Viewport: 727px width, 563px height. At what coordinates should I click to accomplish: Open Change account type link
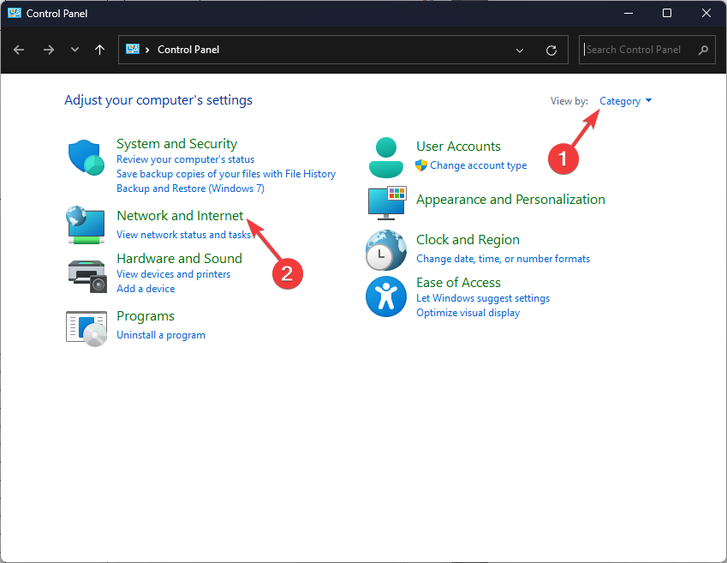click(478, 165)
